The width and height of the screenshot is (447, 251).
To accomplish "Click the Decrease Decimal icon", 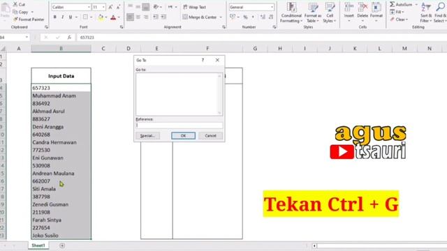I will [271, 17].
